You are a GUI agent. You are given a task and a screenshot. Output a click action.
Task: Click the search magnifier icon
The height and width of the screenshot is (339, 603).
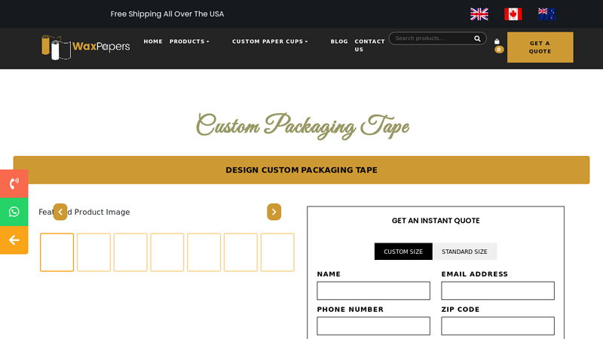(x=477, y=38)
